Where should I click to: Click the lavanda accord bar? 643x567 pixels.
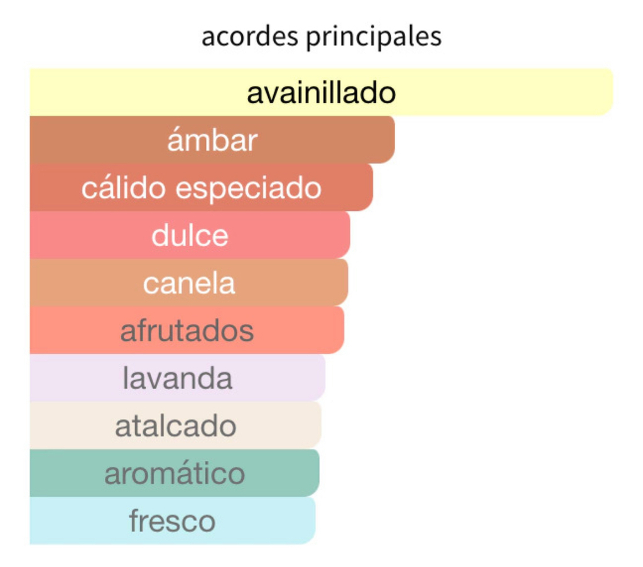point(178,377)
